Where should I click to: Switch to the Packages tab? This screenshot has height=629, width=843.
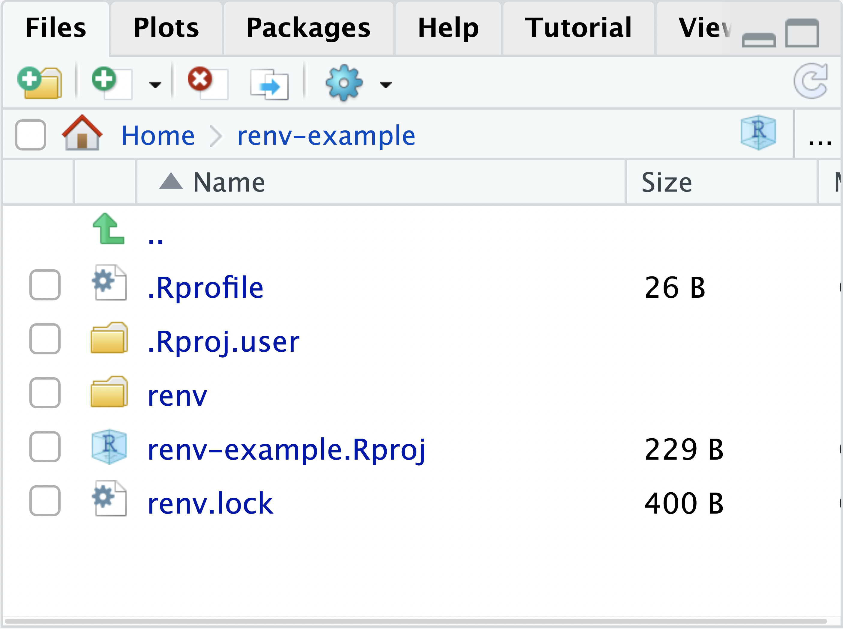pyautogui.click(x=309, y=28)
